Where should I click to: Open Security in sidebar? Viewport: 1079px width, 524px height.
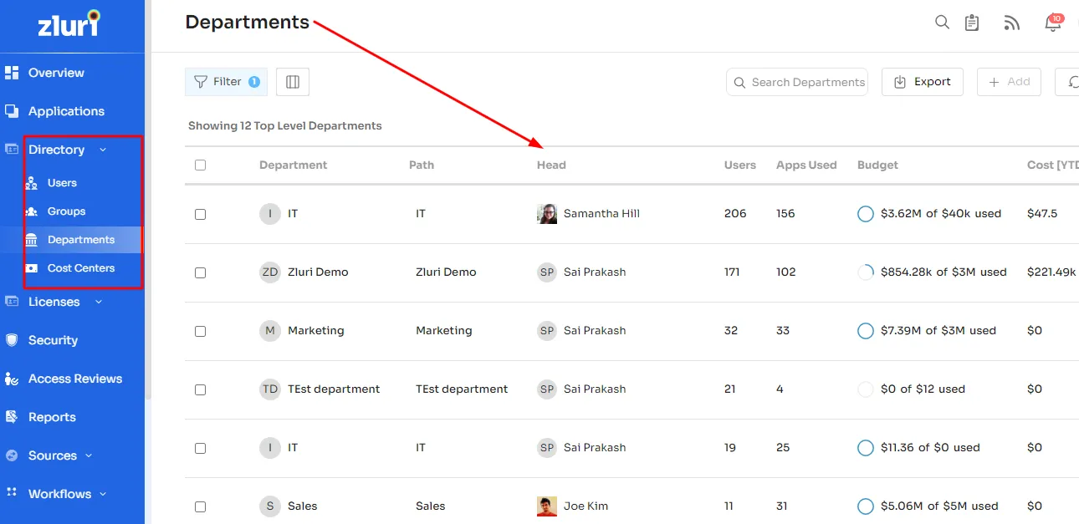point(53,340)
